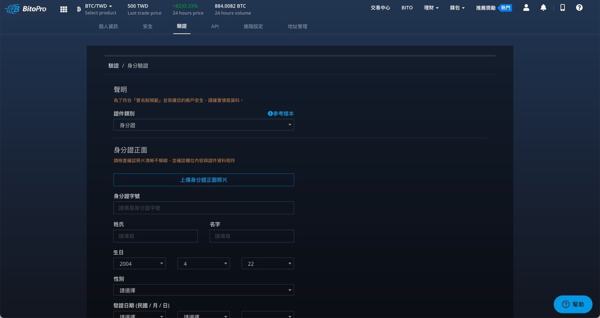
Task: Expand the 錢包 menu
Action: pyautogui.click(x=457, y=8)
